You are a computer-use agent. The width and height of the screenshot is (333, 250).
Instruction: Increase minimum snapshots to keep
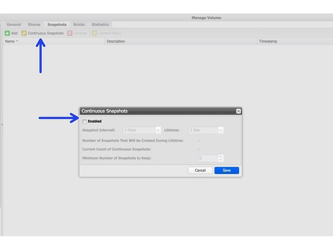tap(220, 157)
